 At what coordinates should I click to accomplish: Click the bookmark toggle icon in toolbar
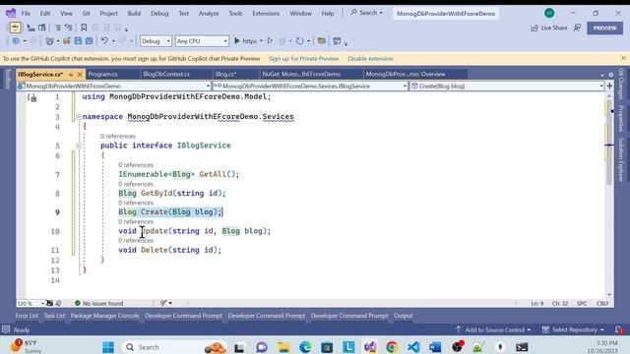tap(84, 28)
